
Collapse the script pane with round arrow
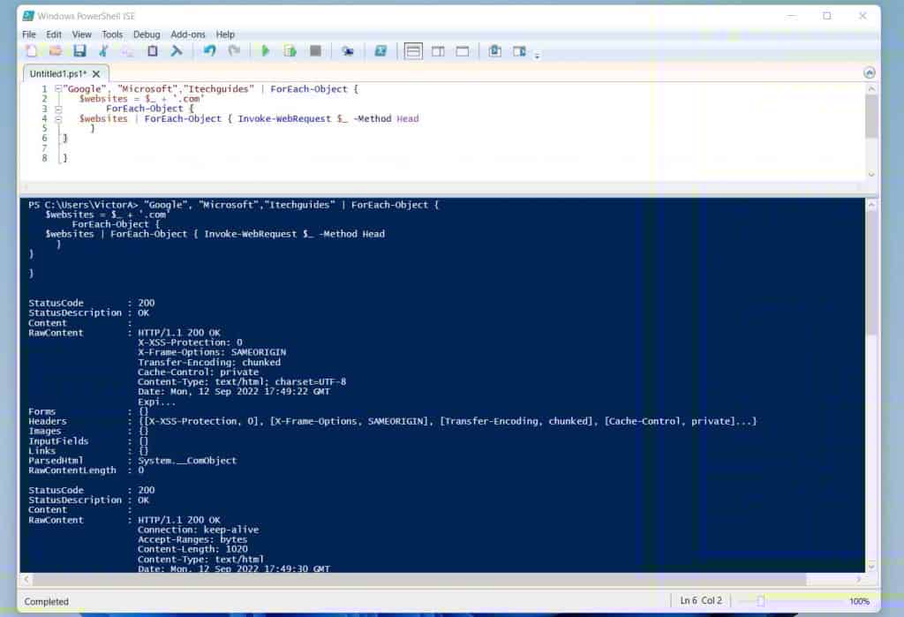870,72
